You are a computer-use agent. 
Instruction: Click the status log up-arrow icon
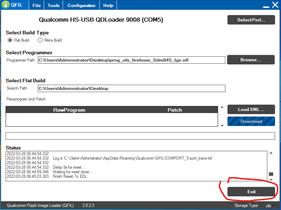pos(271,153)
